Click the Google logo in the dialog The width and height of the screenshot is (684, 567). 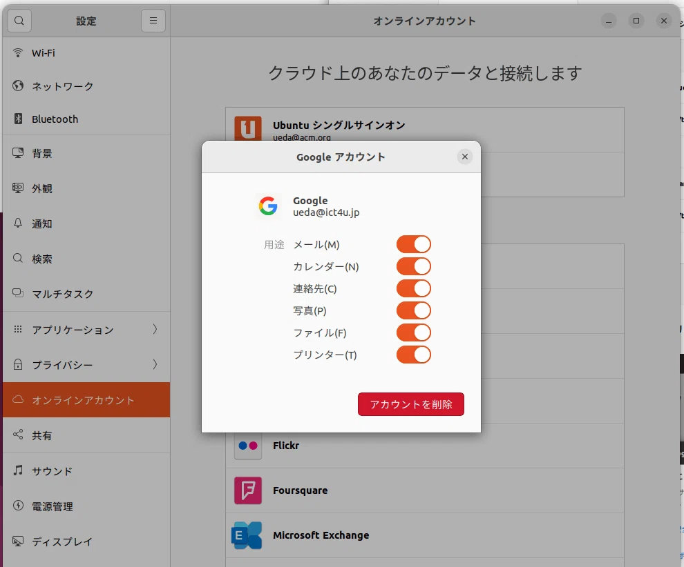click(x=268, y=206)
